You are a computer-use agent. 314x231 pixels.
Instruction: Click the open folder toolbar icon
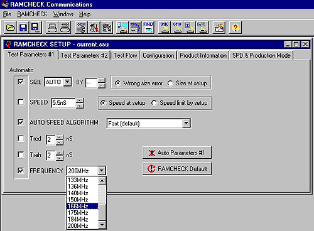coord(10,28)
